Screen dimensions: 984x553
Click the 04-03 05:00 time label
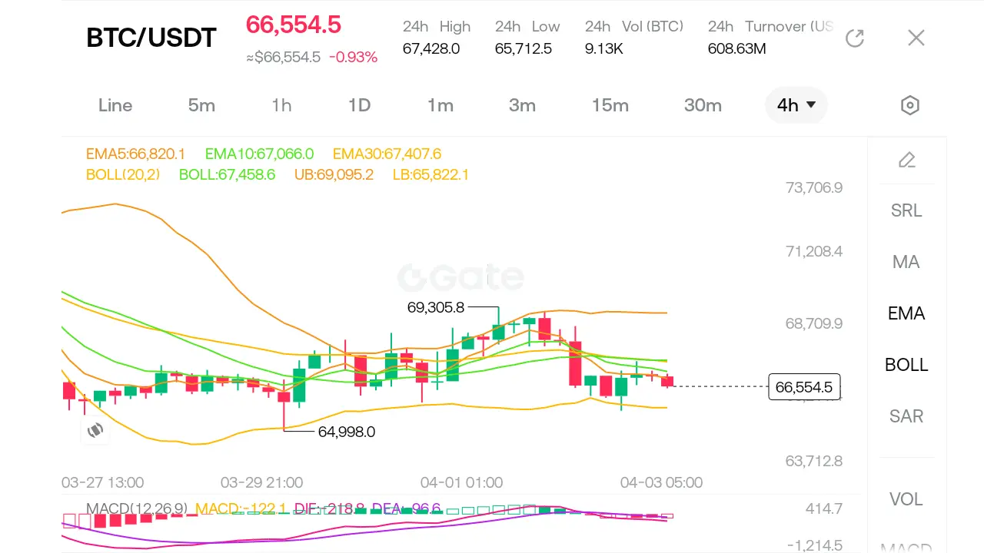(661, 482)
